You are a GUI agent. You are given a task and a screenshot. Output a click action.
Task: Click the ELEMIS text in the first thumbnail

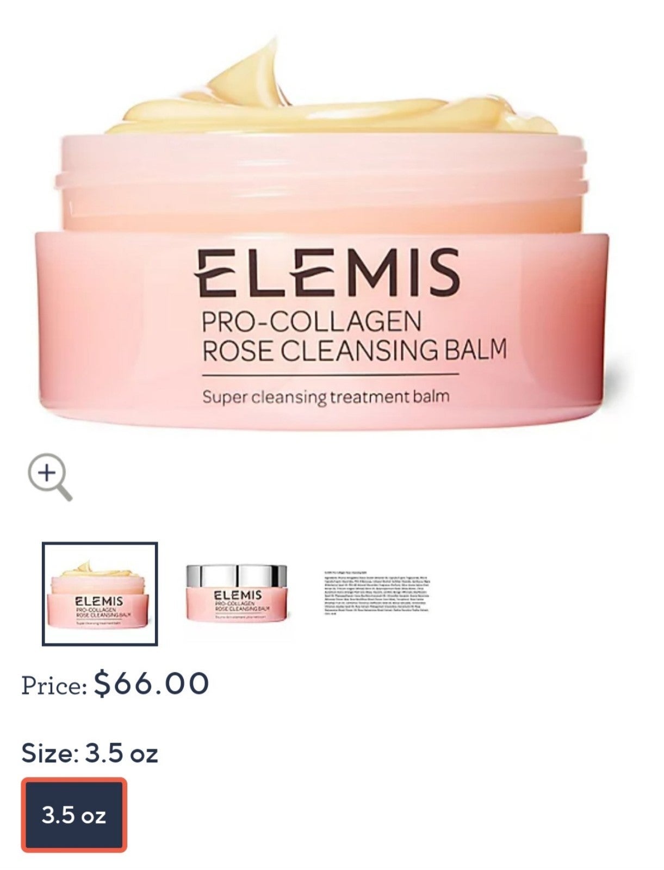tap(99, 602)
